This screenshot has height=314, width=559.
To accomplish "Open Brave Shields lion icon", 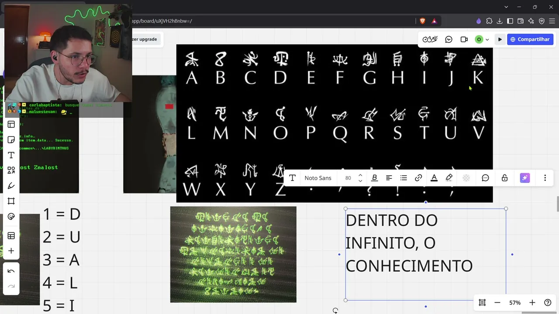I will tap(423, 21).
